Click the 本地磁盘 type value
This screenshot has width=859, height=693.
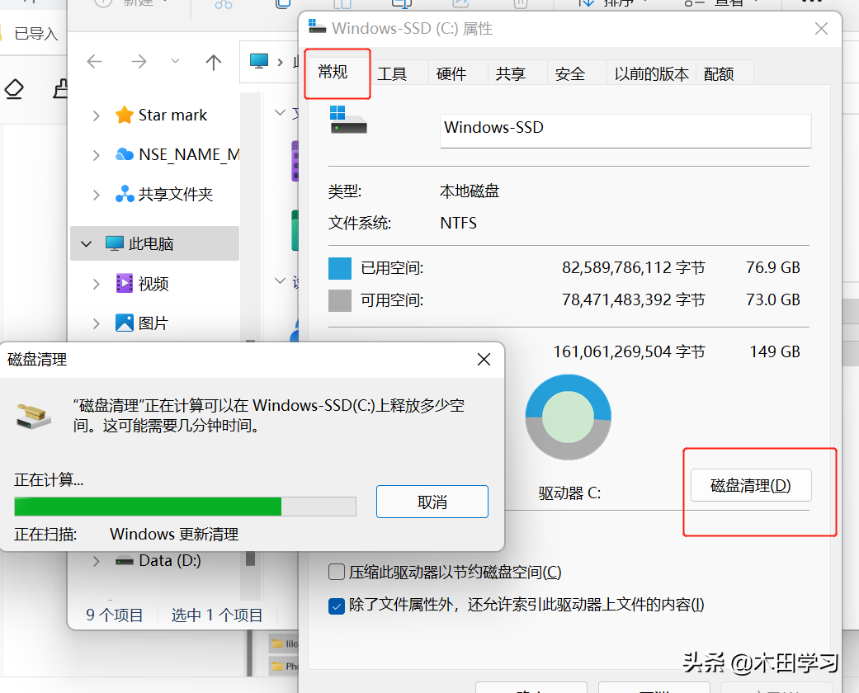pos(470,191)
